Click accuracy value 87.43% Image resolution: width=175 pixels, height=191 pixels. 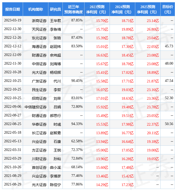pyautogui.click(x=77, y=38)
